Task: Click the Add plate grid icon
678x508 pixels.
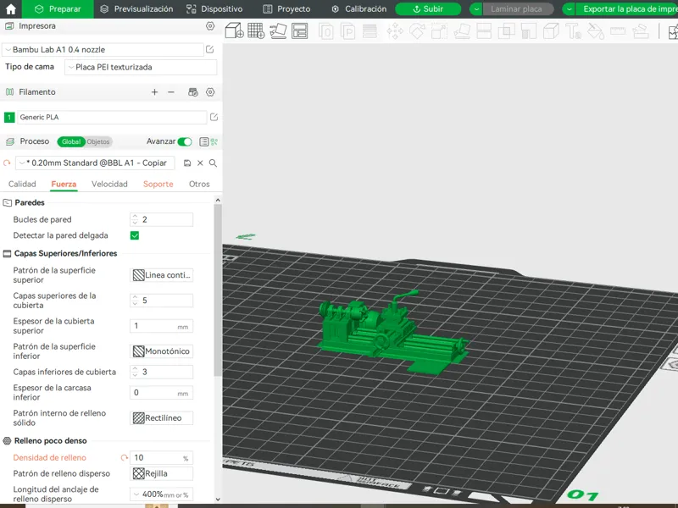Action: coord(256,31)
